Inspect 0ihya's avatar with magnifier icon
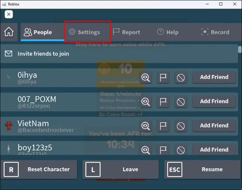This screenshot has width=242, height=190. coord(146,77)
